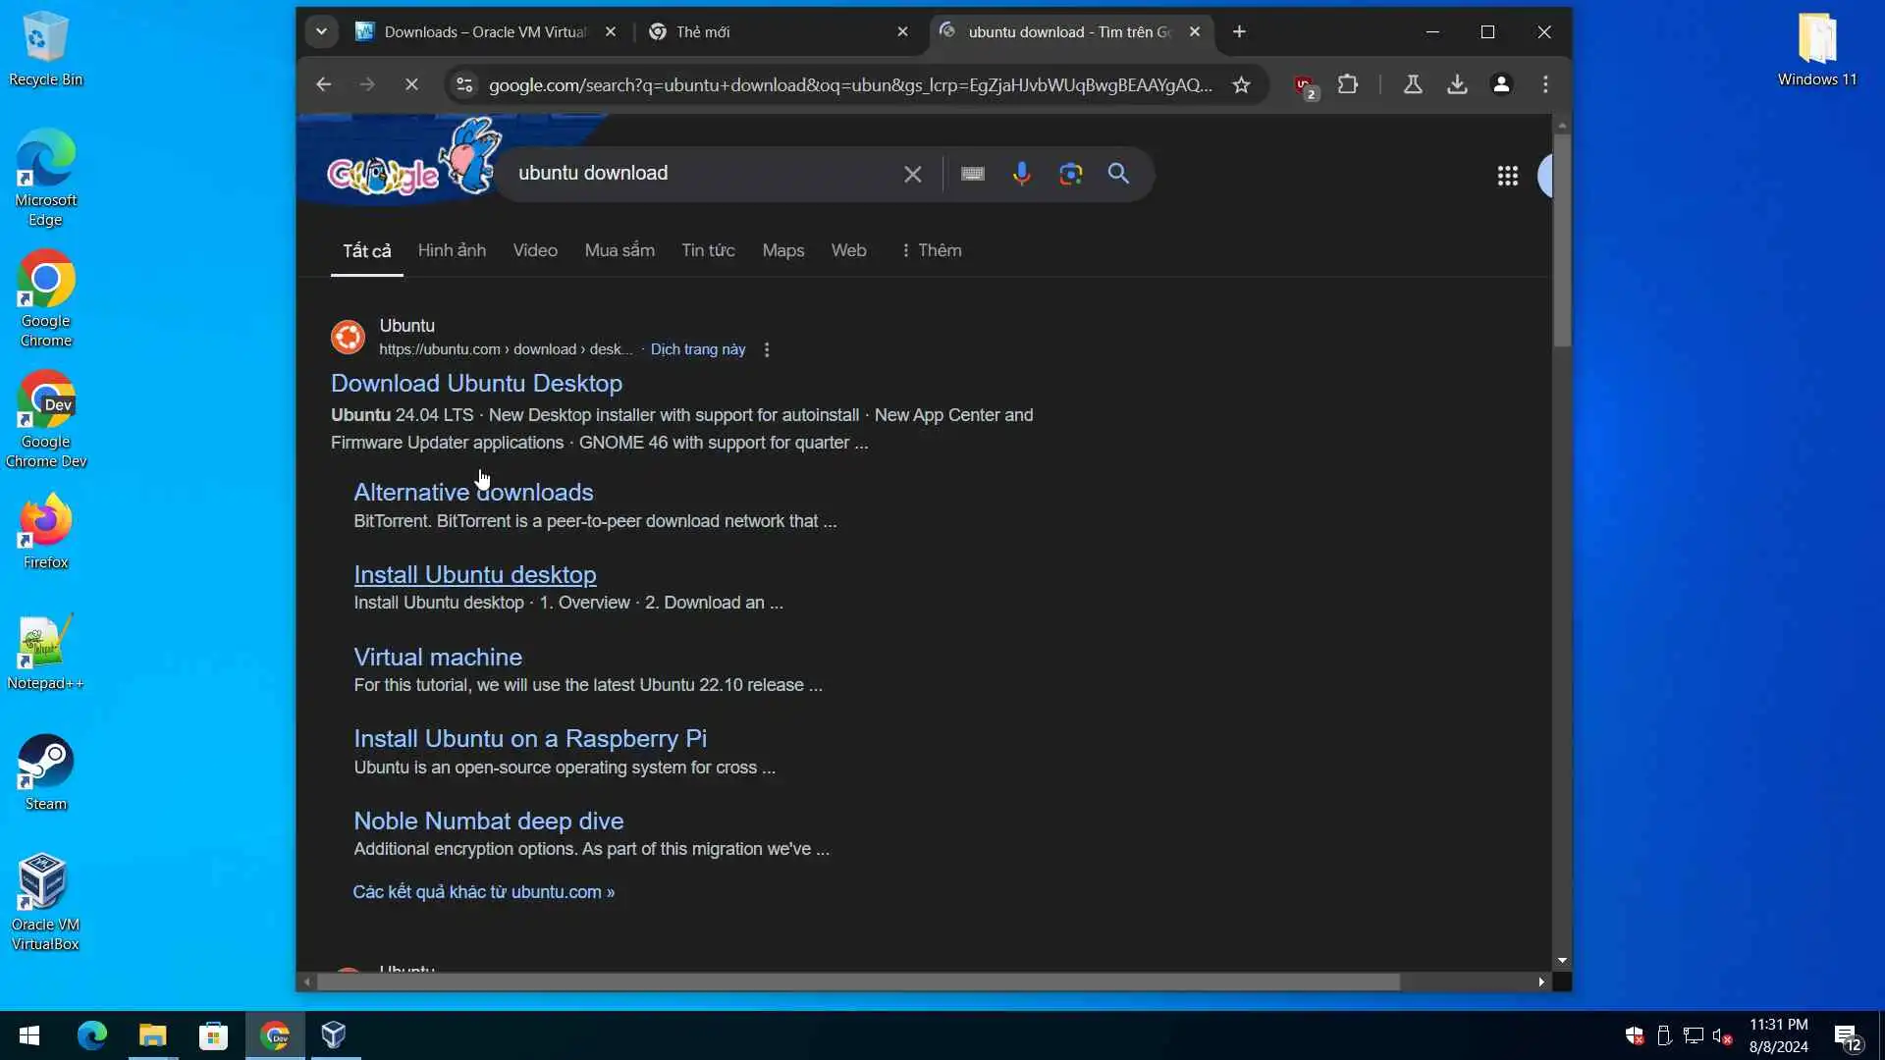Switch to the Hình ảnh tab
Screen dimensions: 1885x1060
(452, 250)
